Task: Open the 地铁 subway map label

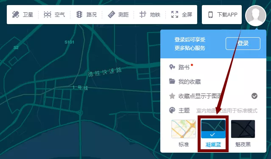Action: tap(155, 15)
